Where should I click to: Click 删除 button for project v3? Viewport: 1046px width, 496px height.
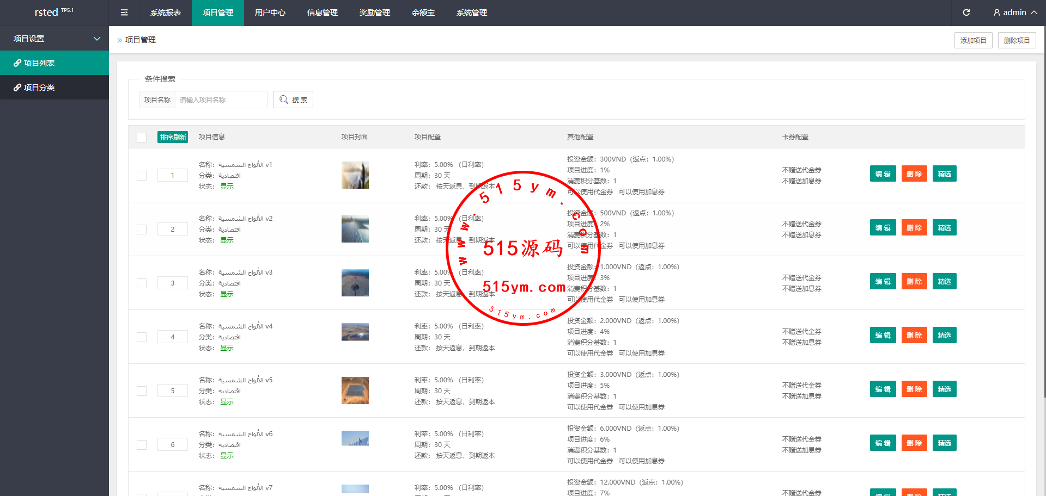[x=914, y=282]
